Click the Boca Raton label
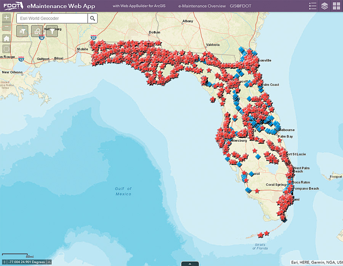 pos(301,182)
